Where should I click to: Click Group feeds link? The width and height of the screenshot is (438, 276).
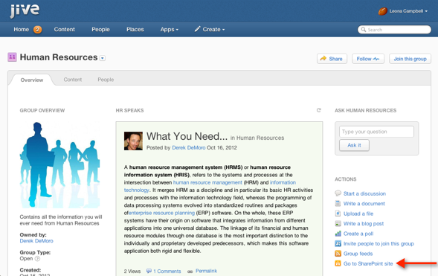[358, 254]
